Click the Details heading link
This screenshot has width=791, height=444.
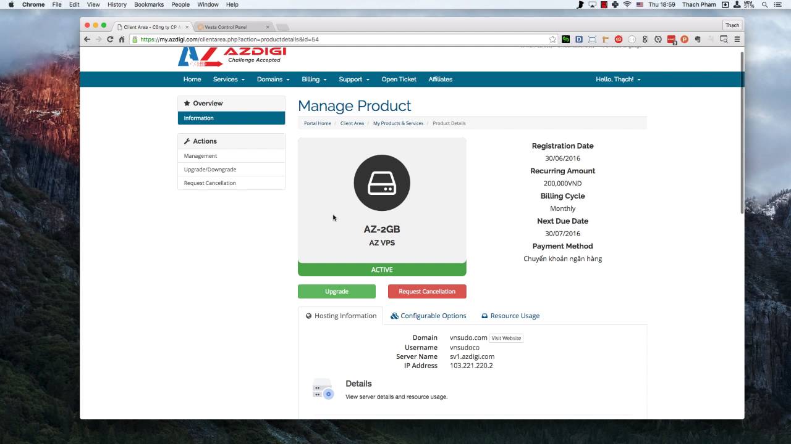358,384
